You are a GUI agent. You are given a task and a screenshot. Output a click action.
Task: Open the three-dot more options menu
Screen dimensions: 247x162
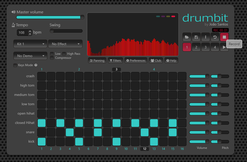pos(205,37)
